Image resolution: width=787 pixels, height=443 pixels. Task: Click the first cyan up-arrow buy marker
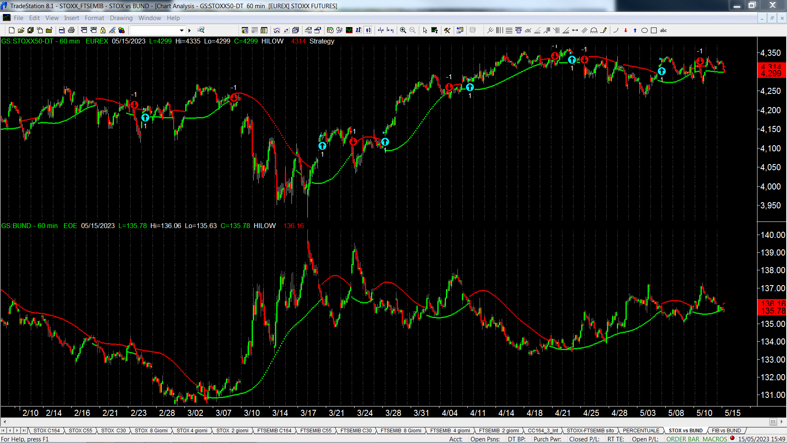[145, 118]
